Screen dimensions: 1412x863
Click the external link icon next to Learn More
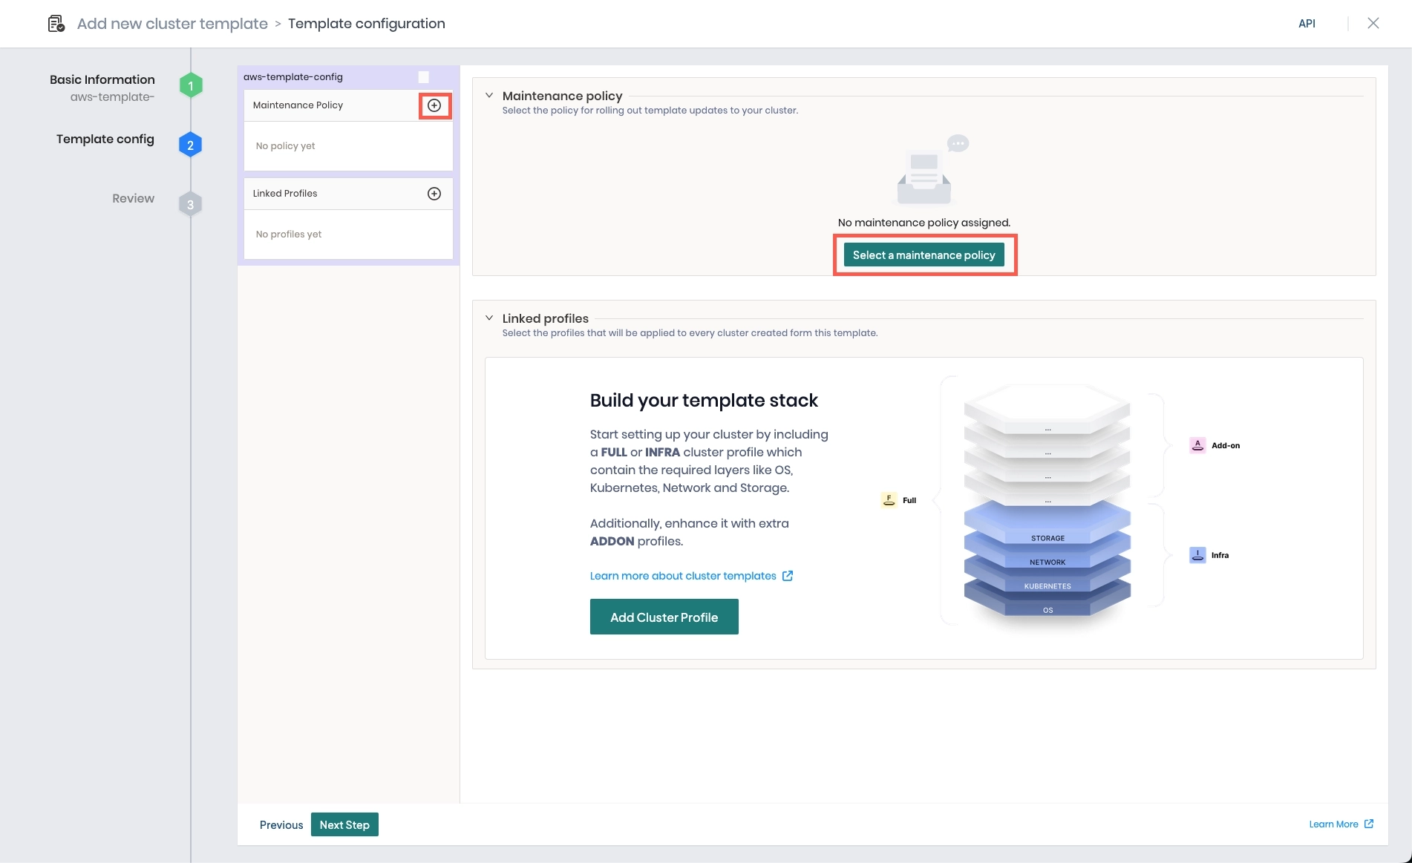tap(1370, 824)
